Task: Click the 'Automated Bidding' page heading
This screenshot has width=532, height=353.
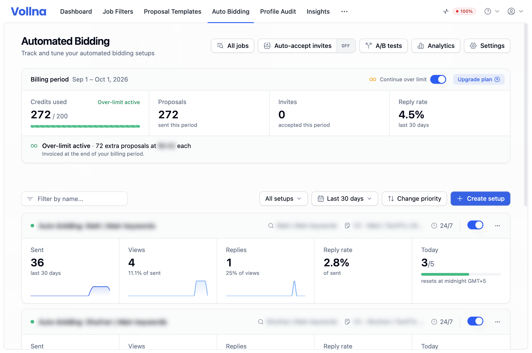Action: (x=66, y=41)
